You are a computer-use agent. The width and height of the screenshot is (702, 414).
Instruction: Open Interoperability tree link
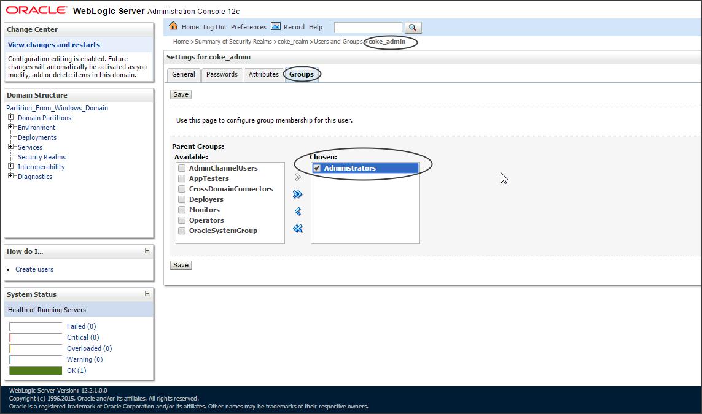[x=41, y=167]
